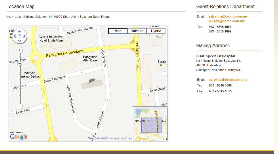Click phone number 603 - 5515 1899
The height and width of the screenshot is (154, 278).
tap(220, 32)
